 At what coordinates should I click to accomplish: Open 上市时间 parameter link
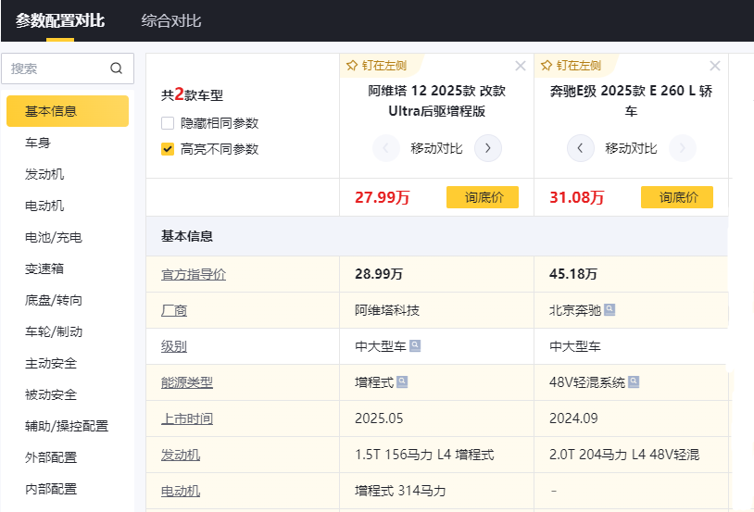187,418
